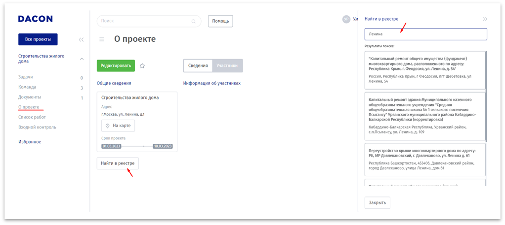Open Документы in the sidebar
The height and width of the screenshot is (225, 505).
(x=30, y=97)
